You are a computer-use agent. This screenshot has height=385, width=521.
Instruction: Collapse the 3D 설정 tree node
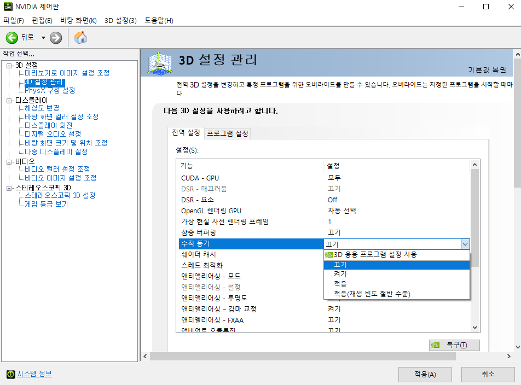(x=9, y=66)
